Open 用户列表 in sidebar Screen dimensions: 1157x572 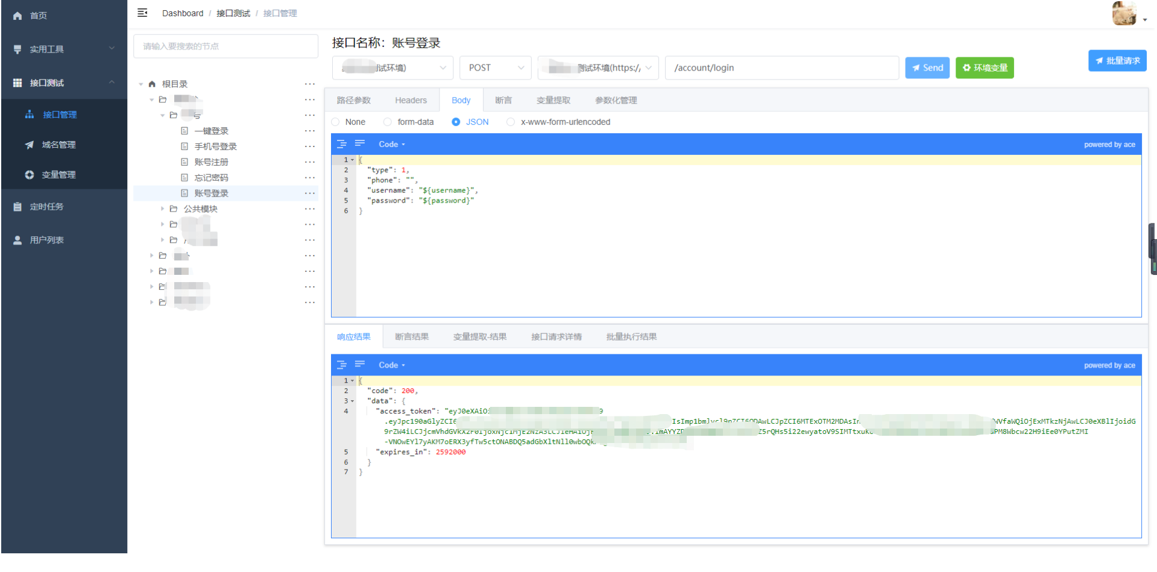tap(64, 240)
